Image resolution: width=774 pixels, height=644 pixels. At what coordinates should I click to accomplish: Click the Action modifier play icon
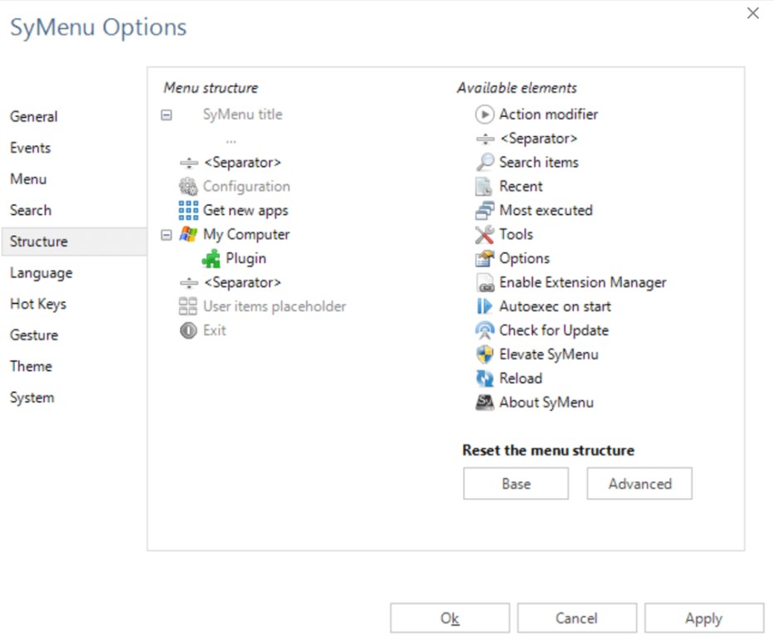point(484,115)
